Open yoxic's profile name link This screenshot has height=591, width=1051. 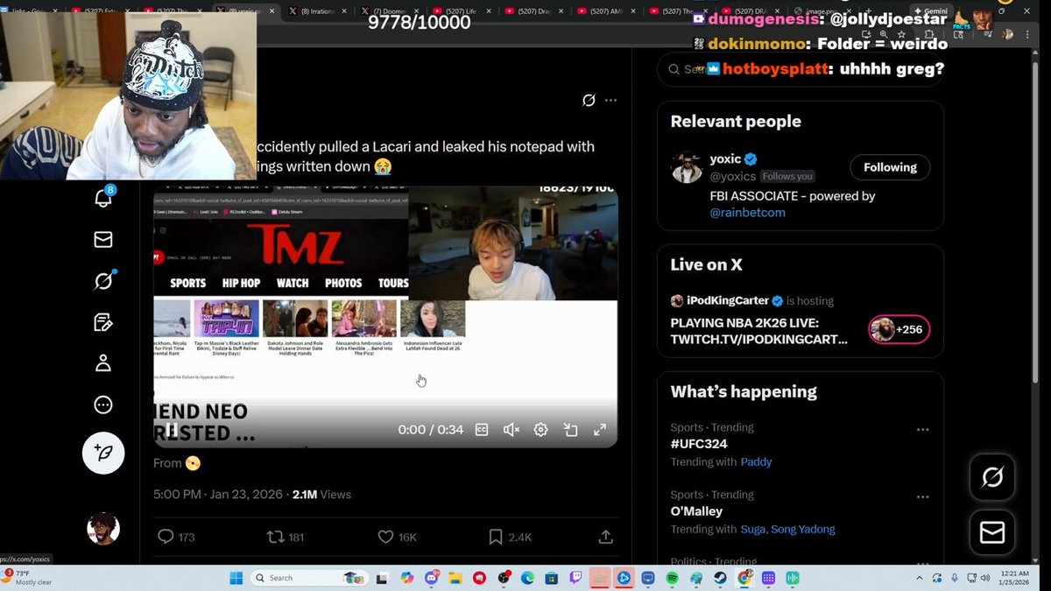[725, 158]
